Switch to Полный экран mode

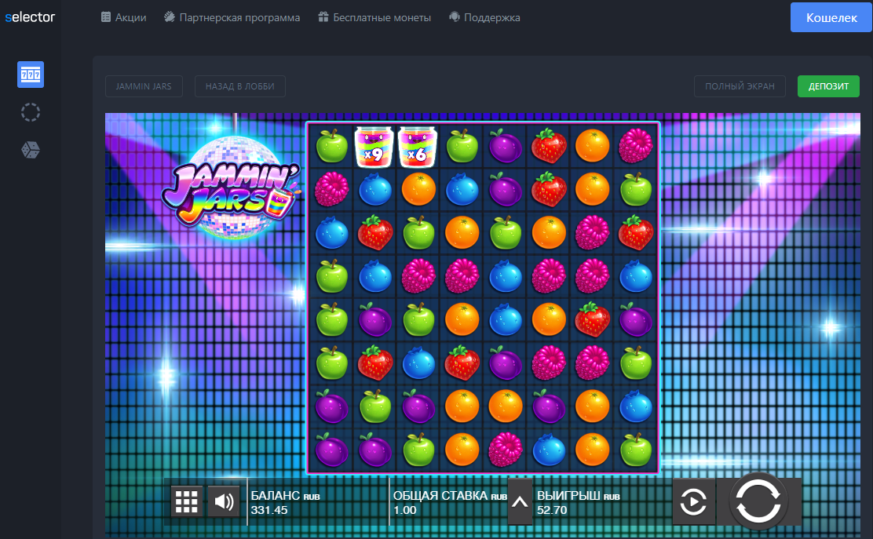tap(740, 86)
